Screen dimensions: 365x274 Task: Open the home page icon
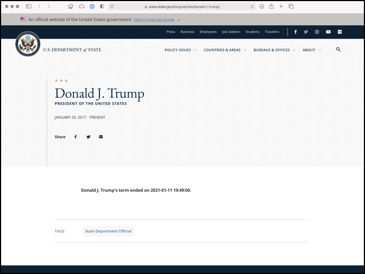tap(70, 7)
